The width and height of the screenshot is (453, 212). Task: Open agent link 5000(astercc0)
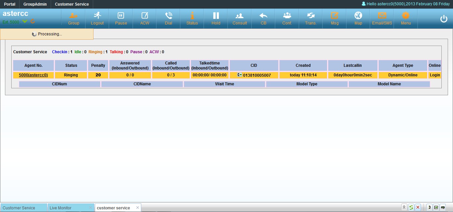[33, 75]
